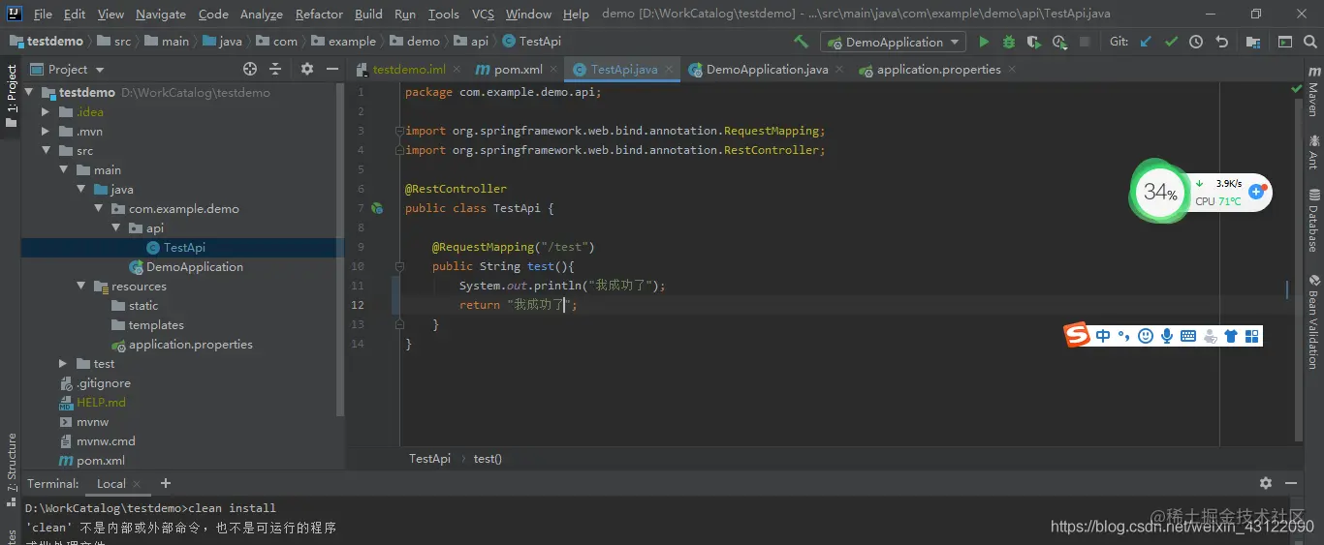This screenshot has width=1324, height=545.
Task: Hide the Terminal panel with the minus icon
Action: [1291, 483]
